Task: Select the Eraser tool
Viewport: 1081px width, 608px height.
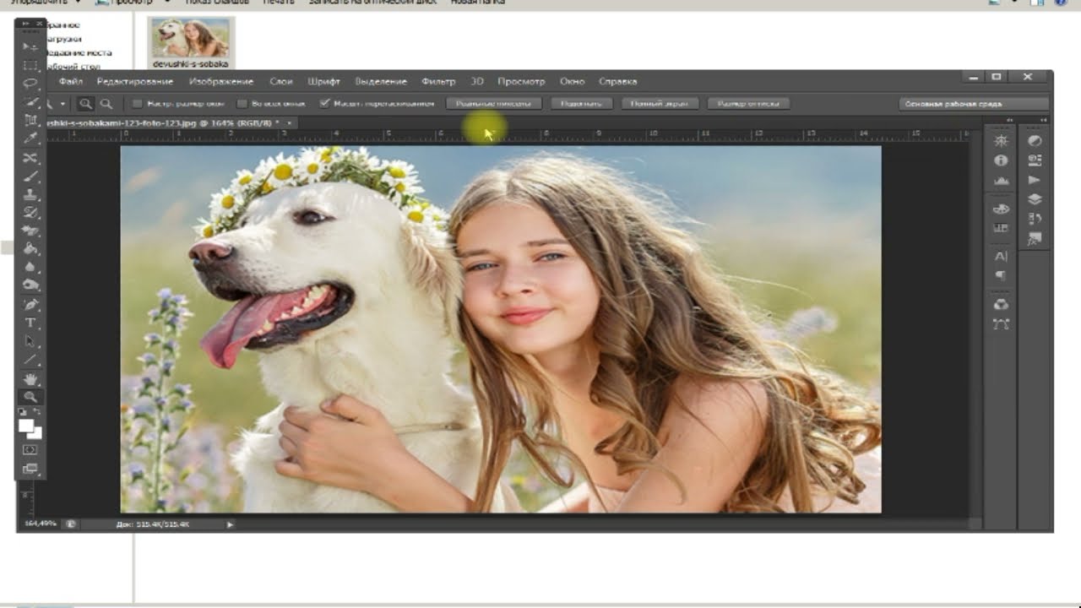Action: (30, 231)
